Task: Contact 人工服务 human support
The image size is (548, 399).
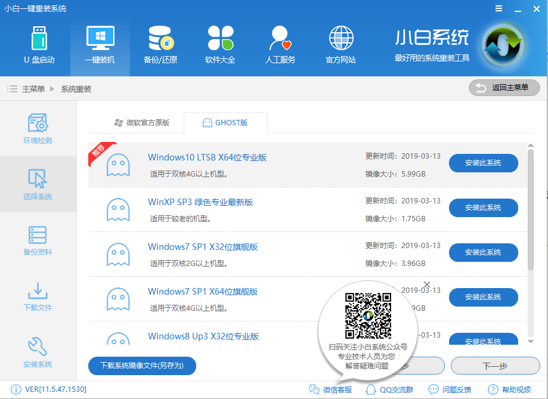Action: [x=280, y=45]
